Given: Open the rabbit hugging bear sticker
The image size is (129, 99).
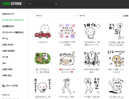Looking at the screenshot, I should coord(116,86).
